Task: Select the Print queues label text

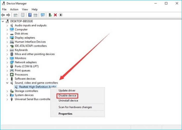Action: pyautogui.click(x=23, y=70)
